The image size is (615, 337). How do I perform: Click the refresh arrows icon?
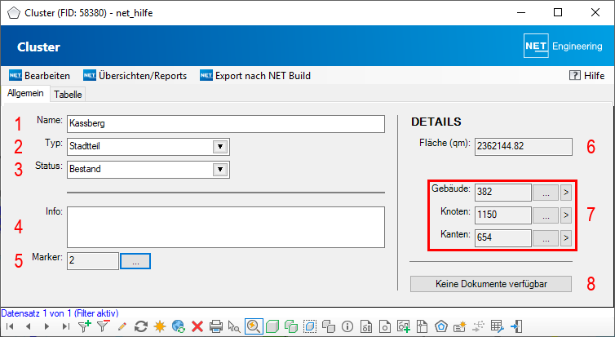click(x=141, y=326)
